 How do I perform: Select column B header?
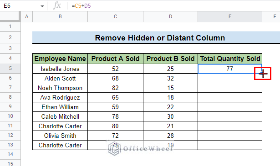60,16
